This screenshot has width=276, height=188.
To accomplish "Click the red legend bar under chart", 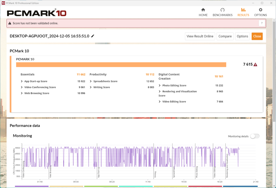I will (x=205, y=186).
